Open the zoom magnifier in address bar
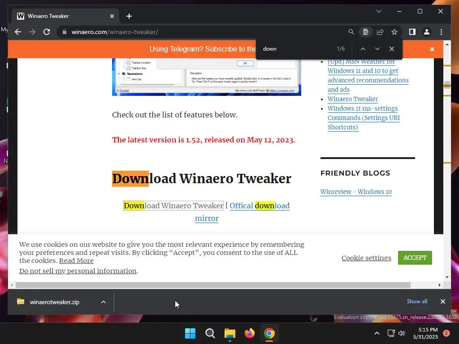The width and height of the screenshot is (459, 344). 351,32
